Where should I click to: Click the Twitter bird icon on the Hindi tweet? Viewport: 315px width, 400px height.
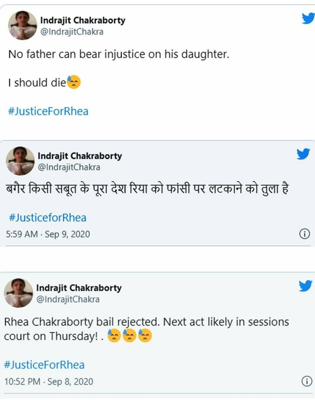303,154
